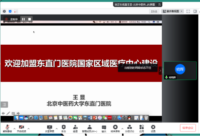
Task: Unmute microphone with 解除静音
Action: point(7,129)
